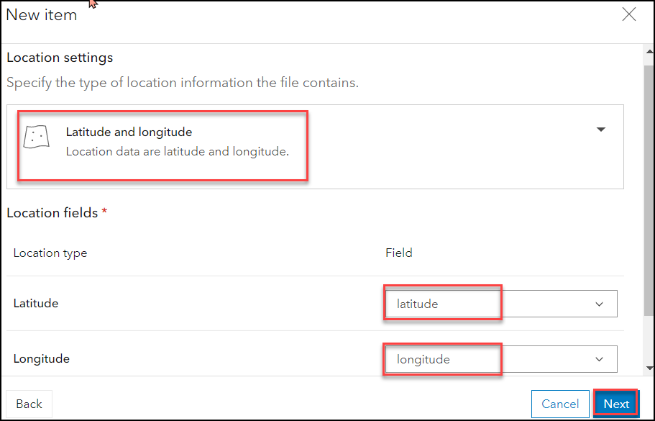Click the scrollbar down arrow
Screen dimensions: 655x421
(649, 368)
